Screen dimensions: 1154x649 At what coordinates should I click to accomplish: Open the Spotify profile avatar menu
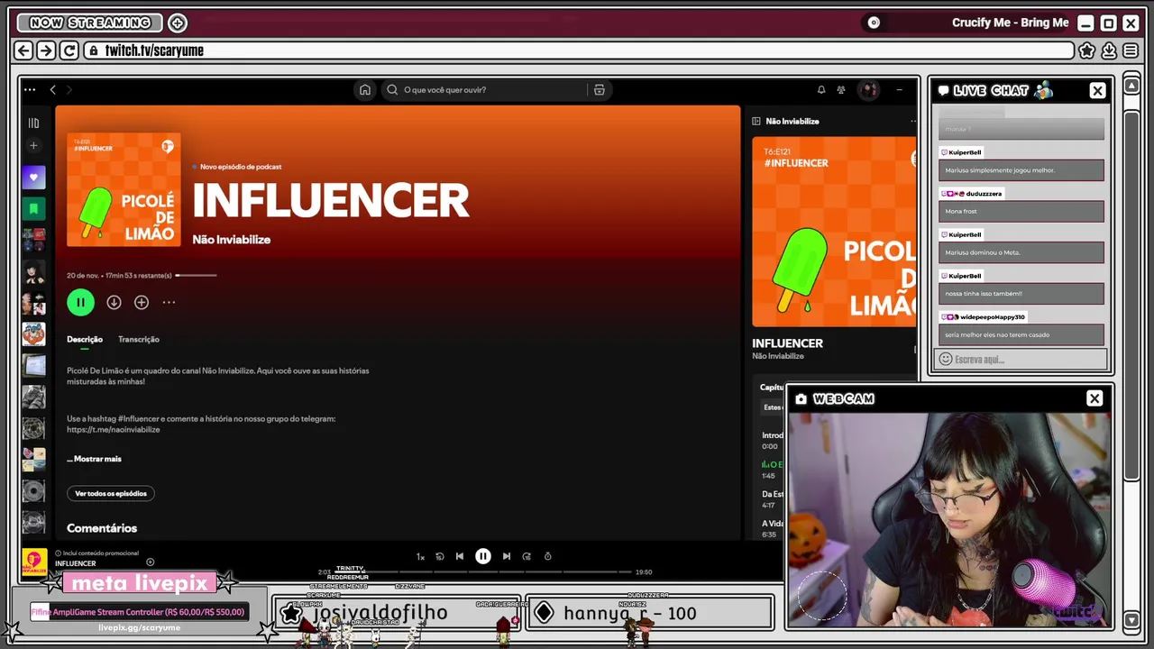pos(869,90)
